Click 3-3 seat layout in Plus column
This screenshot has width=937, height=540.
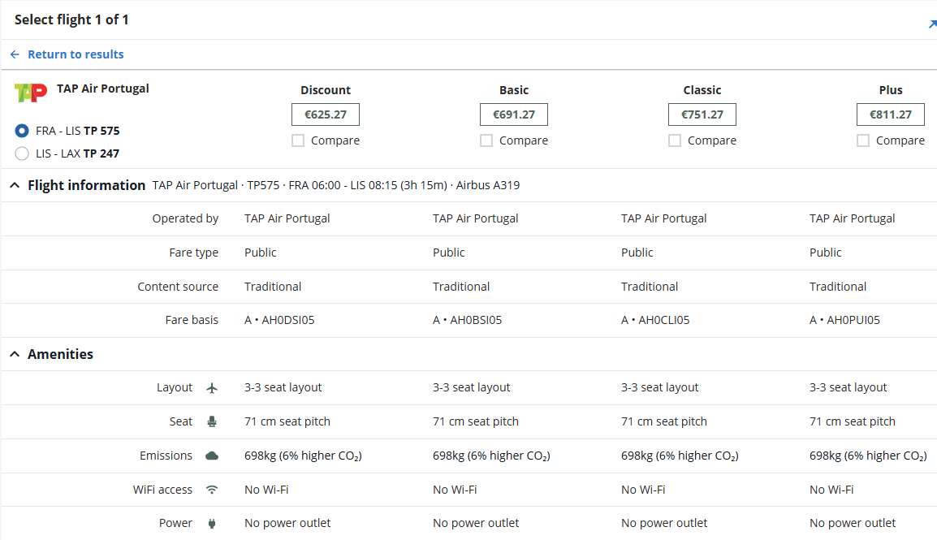[848, 387]
